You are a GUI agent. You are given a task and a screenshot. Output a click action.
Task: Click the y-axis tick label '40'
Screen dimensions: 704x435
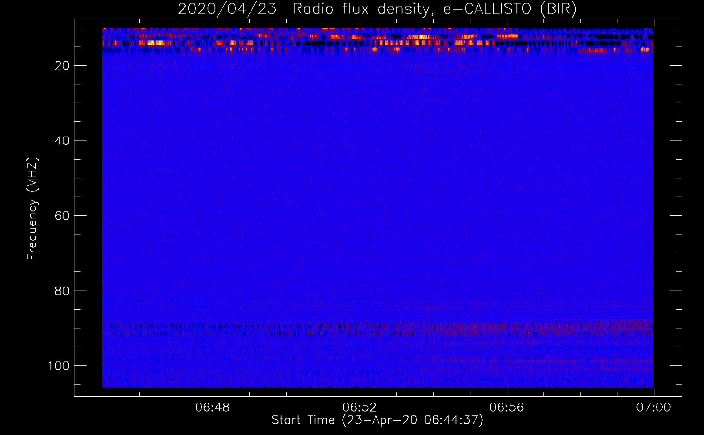tap(62, 141)
